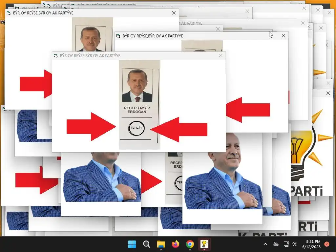Open the notification badge showing 2

pos(327,244)
